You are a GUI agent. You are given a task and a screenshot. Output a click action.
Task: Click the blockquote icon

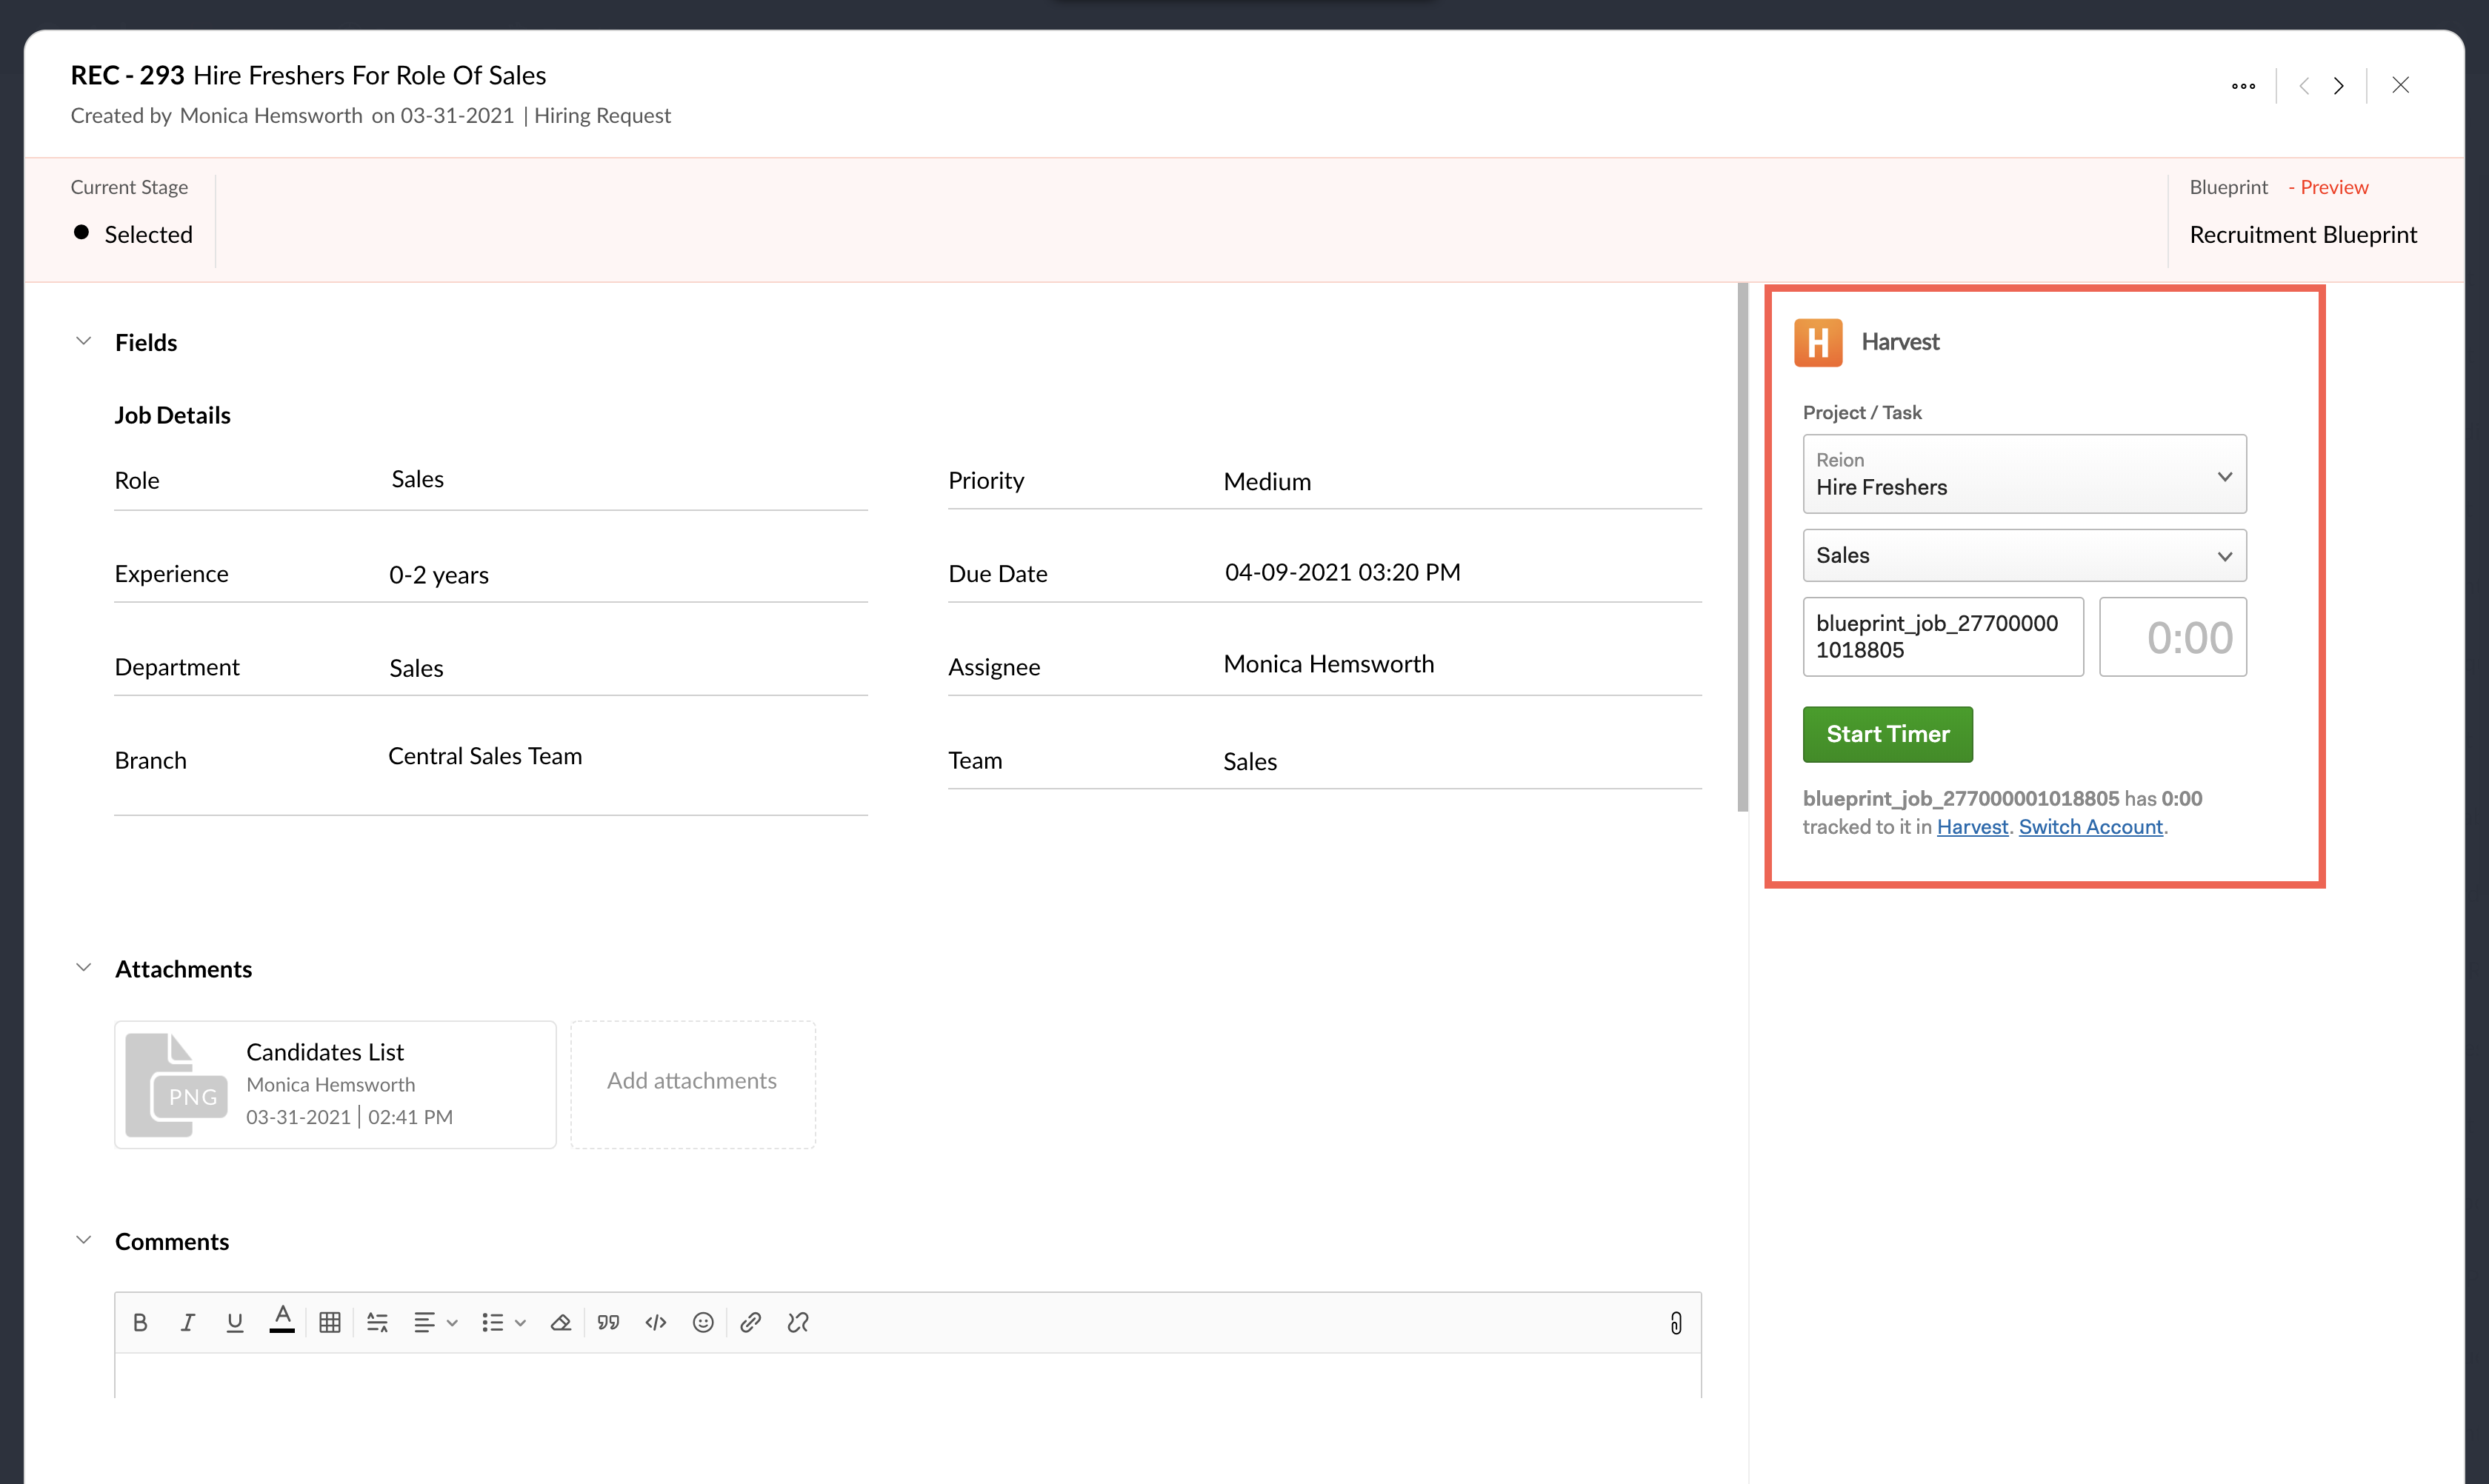point(608,1323)
